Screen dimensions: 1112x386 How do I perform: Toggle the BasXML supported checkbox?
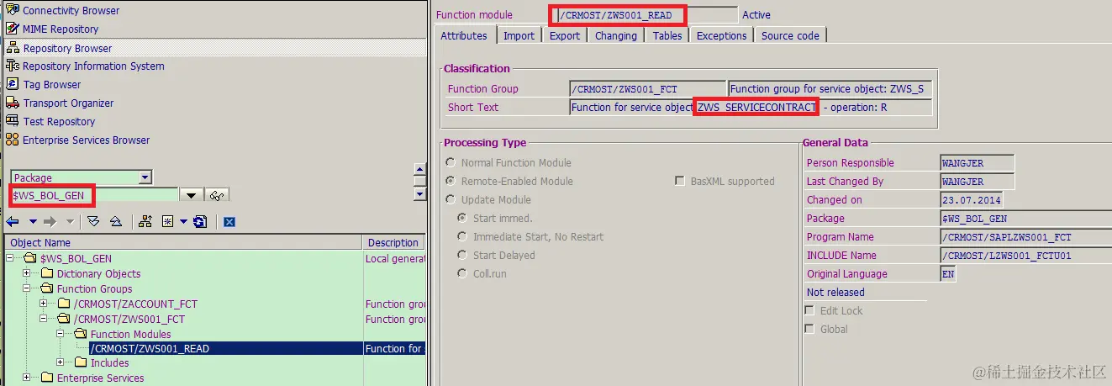click(680, 181)
